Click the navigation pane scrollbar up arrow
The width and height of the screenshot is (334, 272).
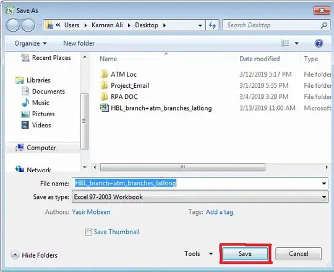click(85, 57)
